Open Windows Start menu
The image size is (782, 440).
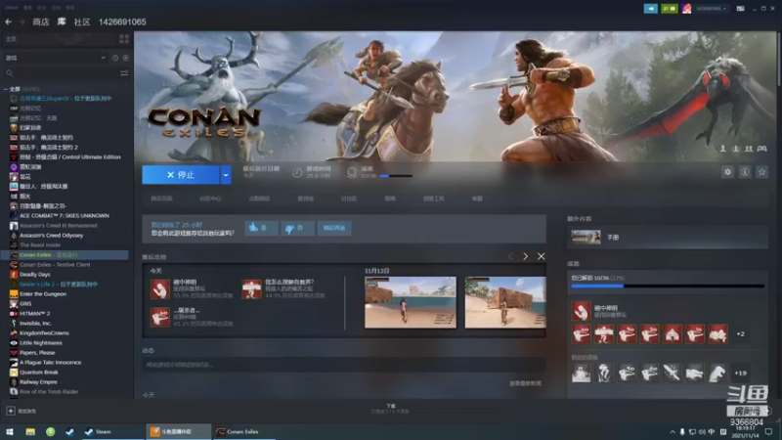click(x=10, y=431)
